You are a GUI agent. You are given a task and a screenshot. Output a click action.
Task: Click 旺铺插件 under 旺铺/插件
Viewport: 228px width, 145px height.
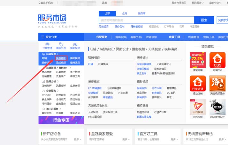pyautogui.click(x=103, y=64)
